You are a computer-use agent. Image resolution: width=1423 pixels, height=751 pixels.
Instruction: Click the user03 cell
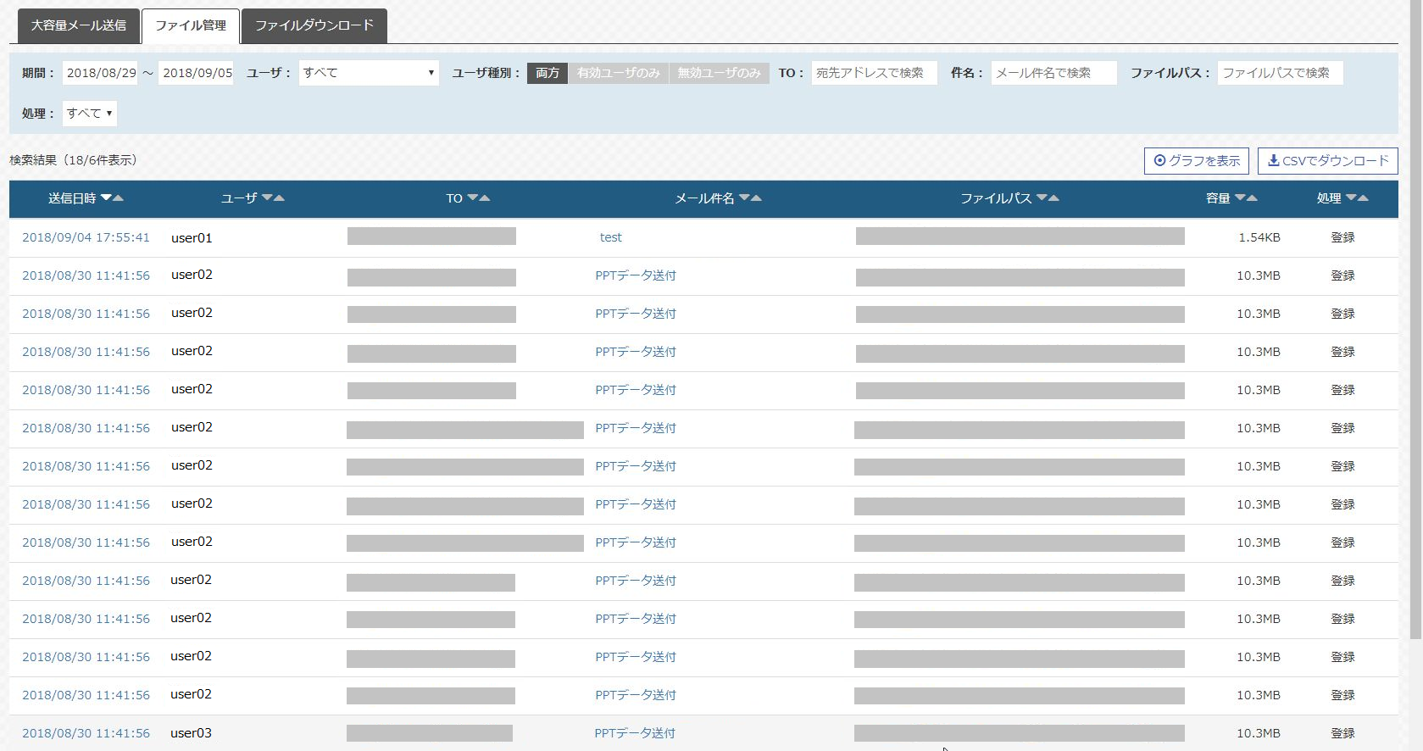191,733
